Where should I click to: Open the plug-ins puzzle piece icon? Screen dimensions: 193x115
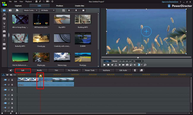[x=17, y=10]
